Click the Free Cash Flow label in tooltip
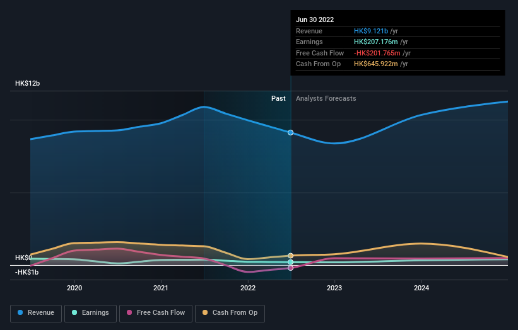 tap(320, 53)
